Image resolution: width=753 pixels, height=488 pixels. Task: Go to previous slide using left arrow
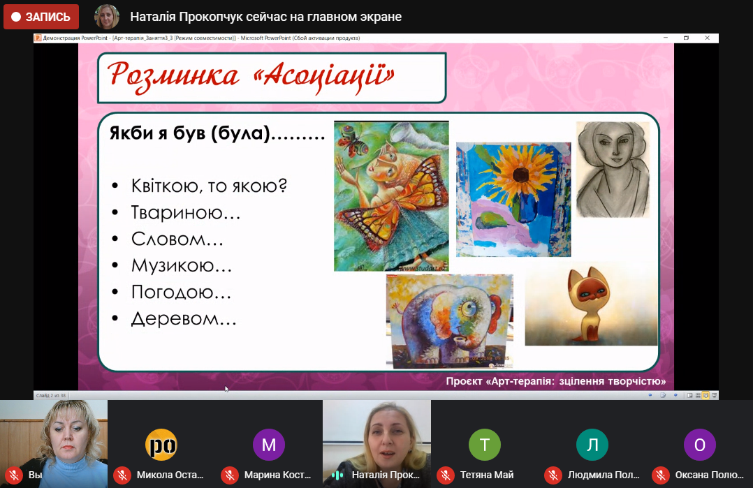pos(650,395)
